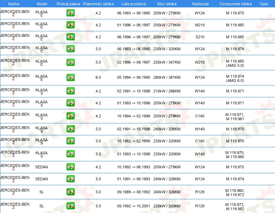Click W210 in the 255kW / 347KM row
Viewport: 275px width, 213px height.
[x=200, y=63]
